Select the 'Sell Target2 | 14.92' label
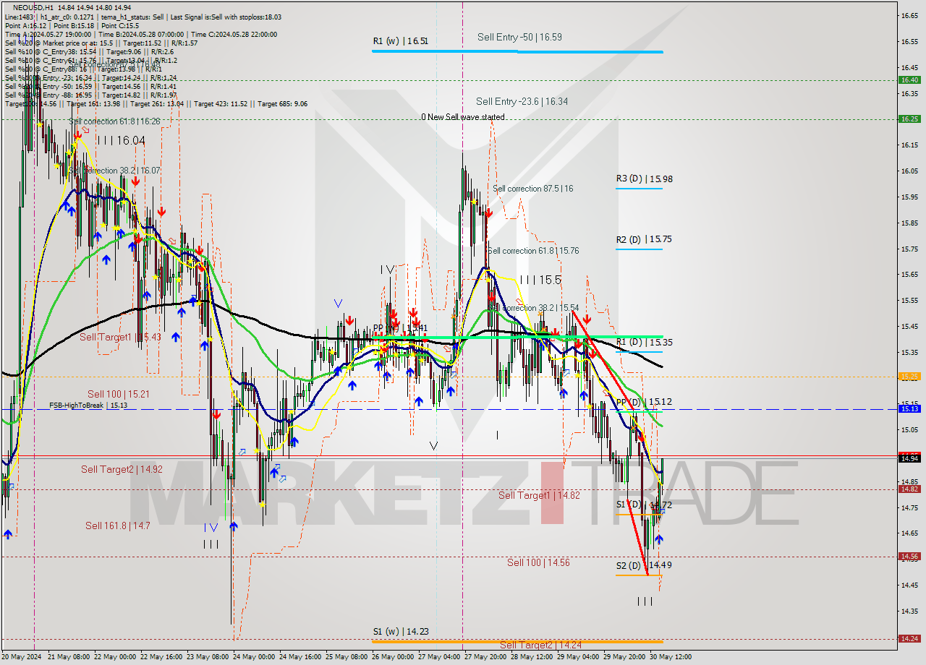926x665 pixels. tap(122, 470)
